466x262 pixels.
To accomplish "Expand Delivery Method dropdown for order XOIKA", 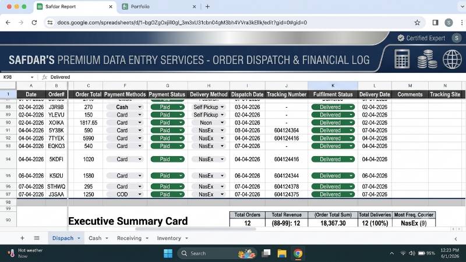I will tap(222, 123).
